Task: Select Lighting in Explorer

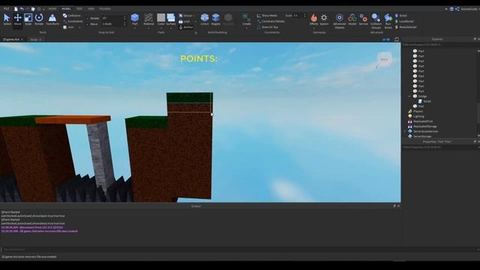Action: coord(418,116)
